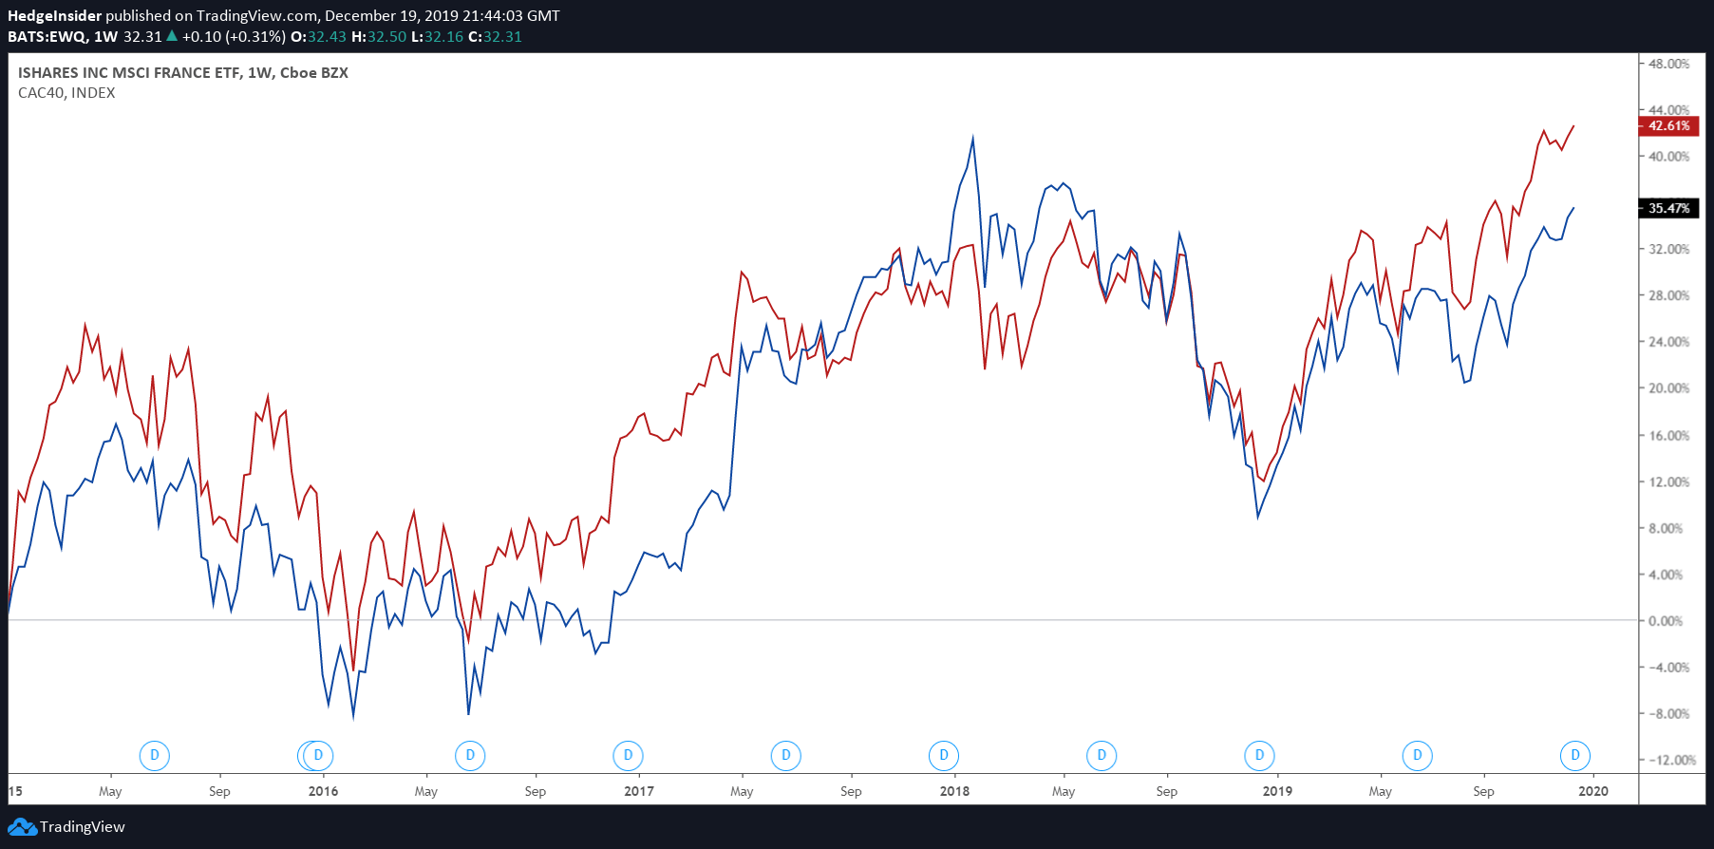Click the dividend D marker under the 2019 label
The height and width of the screenshot is (849, 1714).
(x=1258, y=756)
